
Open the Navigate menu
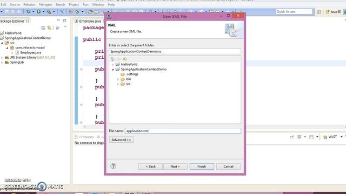(x=45, y=4)
